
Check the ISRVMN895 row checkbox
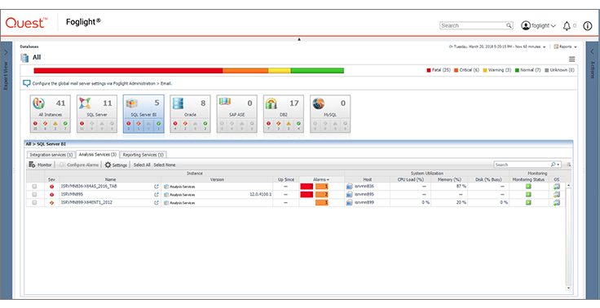[35, 195]
